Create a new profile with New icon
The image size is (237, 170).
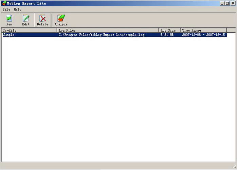pos(9,20)
